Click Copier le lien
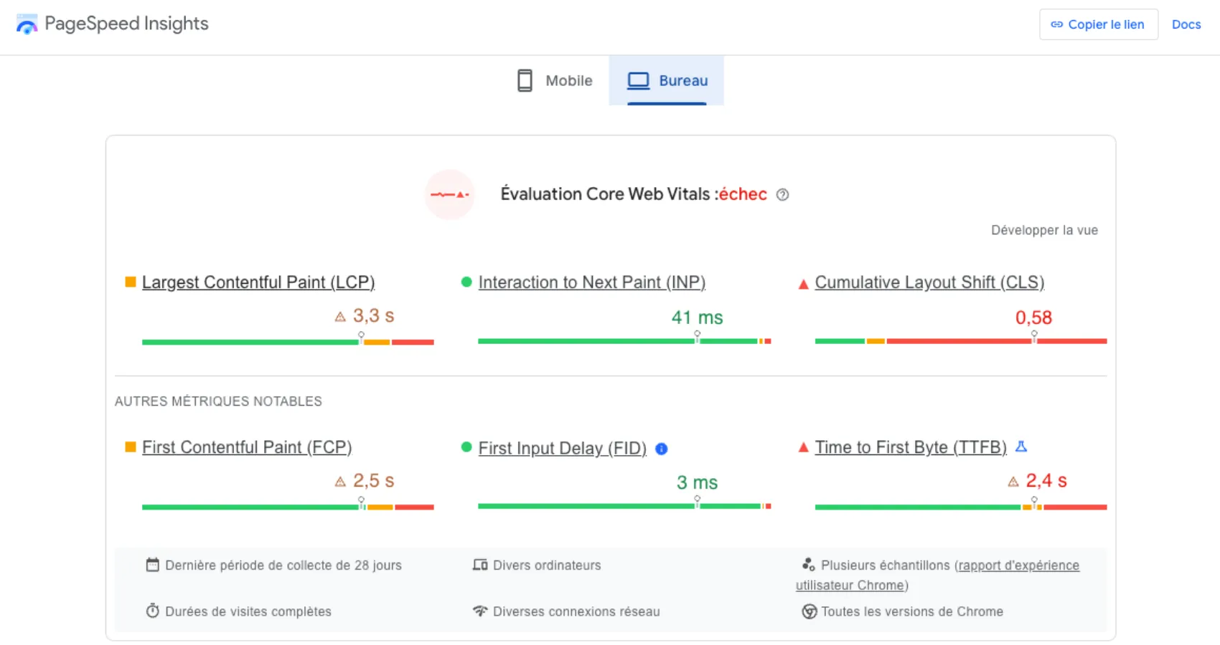Image resolution: width=1220 pixels, height=645 pixels. tap(1098, 24)
